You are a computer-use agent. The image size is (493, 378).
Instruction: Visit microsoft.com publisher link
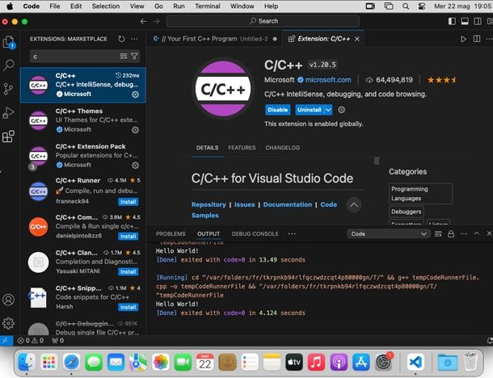tap(328, 80)
